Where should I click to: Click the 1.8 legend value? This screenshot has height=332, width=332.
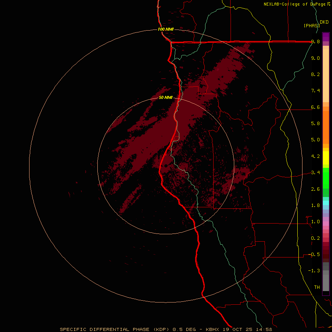[315, 205]
